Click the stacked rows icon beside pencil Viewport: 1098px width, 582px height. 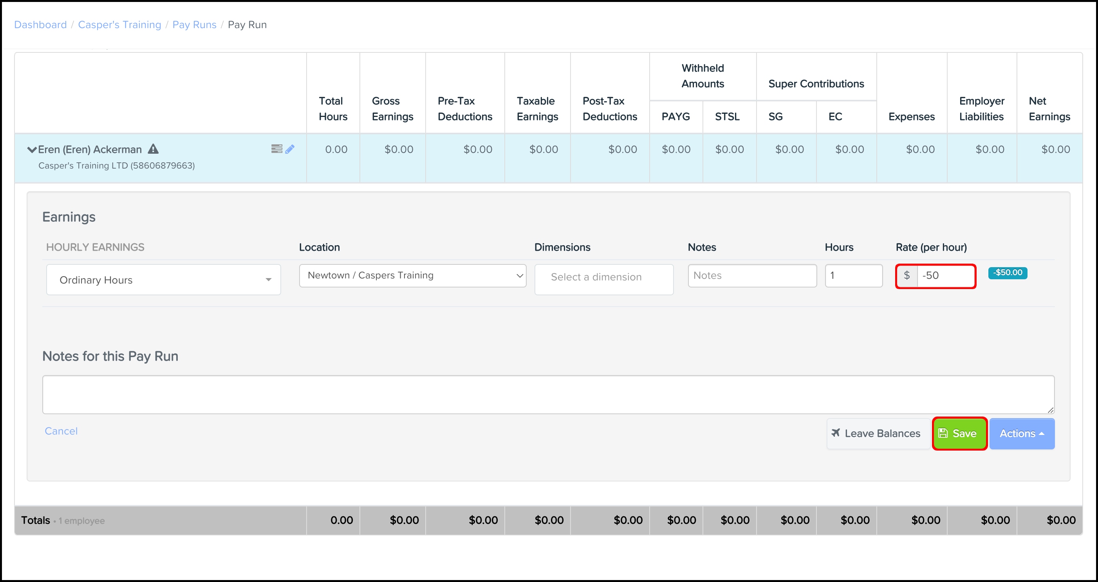[276, 149]
